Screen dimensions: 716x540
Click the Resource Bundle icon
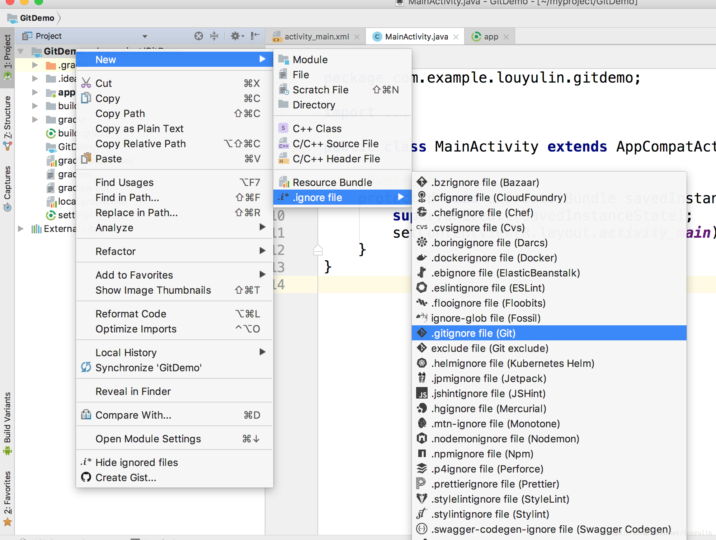tap(284, 182)
